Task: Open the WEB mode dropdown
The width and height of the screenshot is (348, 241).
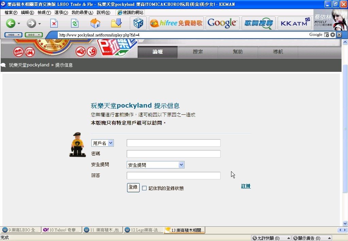Action: click(x=13, y=35)
